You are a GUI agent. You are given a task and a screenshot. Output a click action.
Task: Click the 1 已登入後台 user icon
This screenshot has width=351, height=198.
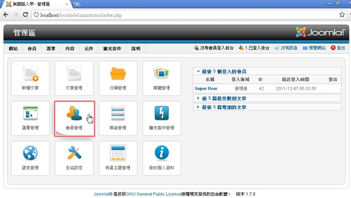click(x=241, y=48)
